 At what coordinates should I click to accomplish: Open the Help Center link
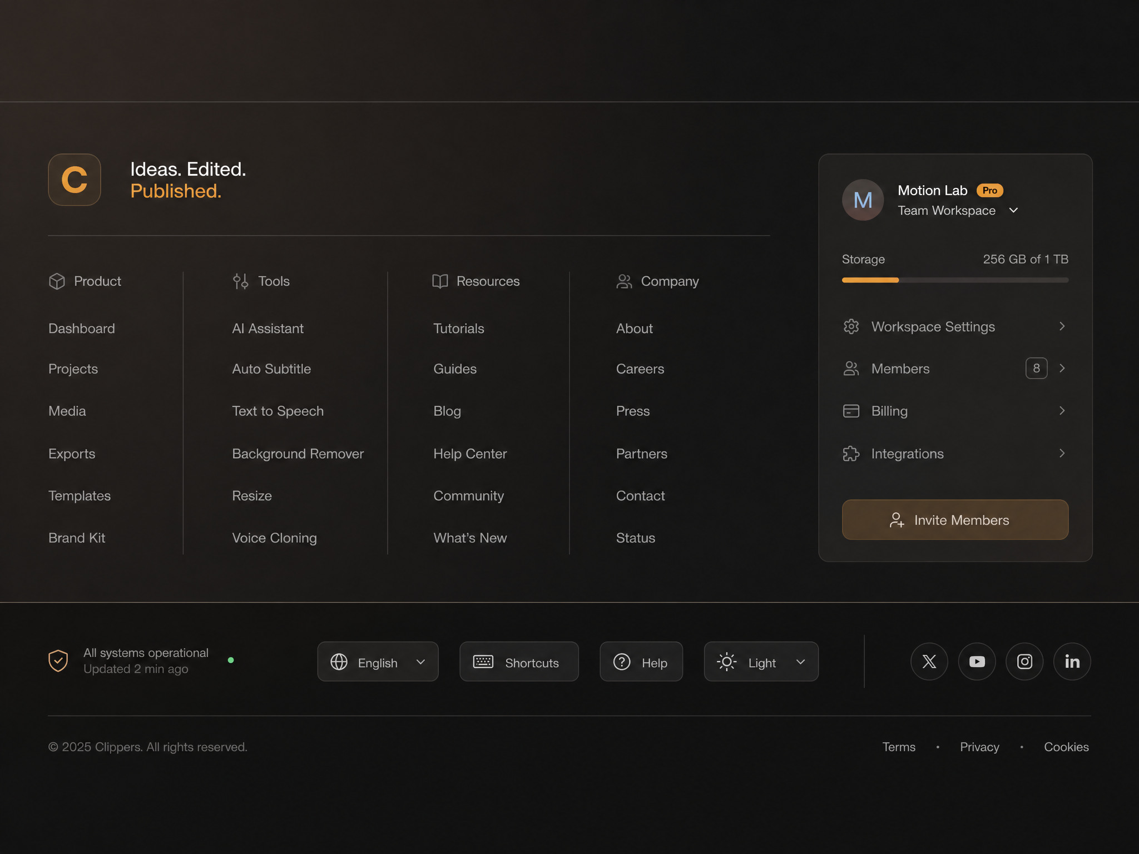(x=470, y=454)
